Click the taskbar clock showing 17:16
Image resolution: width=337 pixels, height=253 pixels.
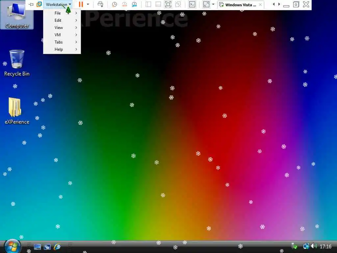(x=325, y=246)
